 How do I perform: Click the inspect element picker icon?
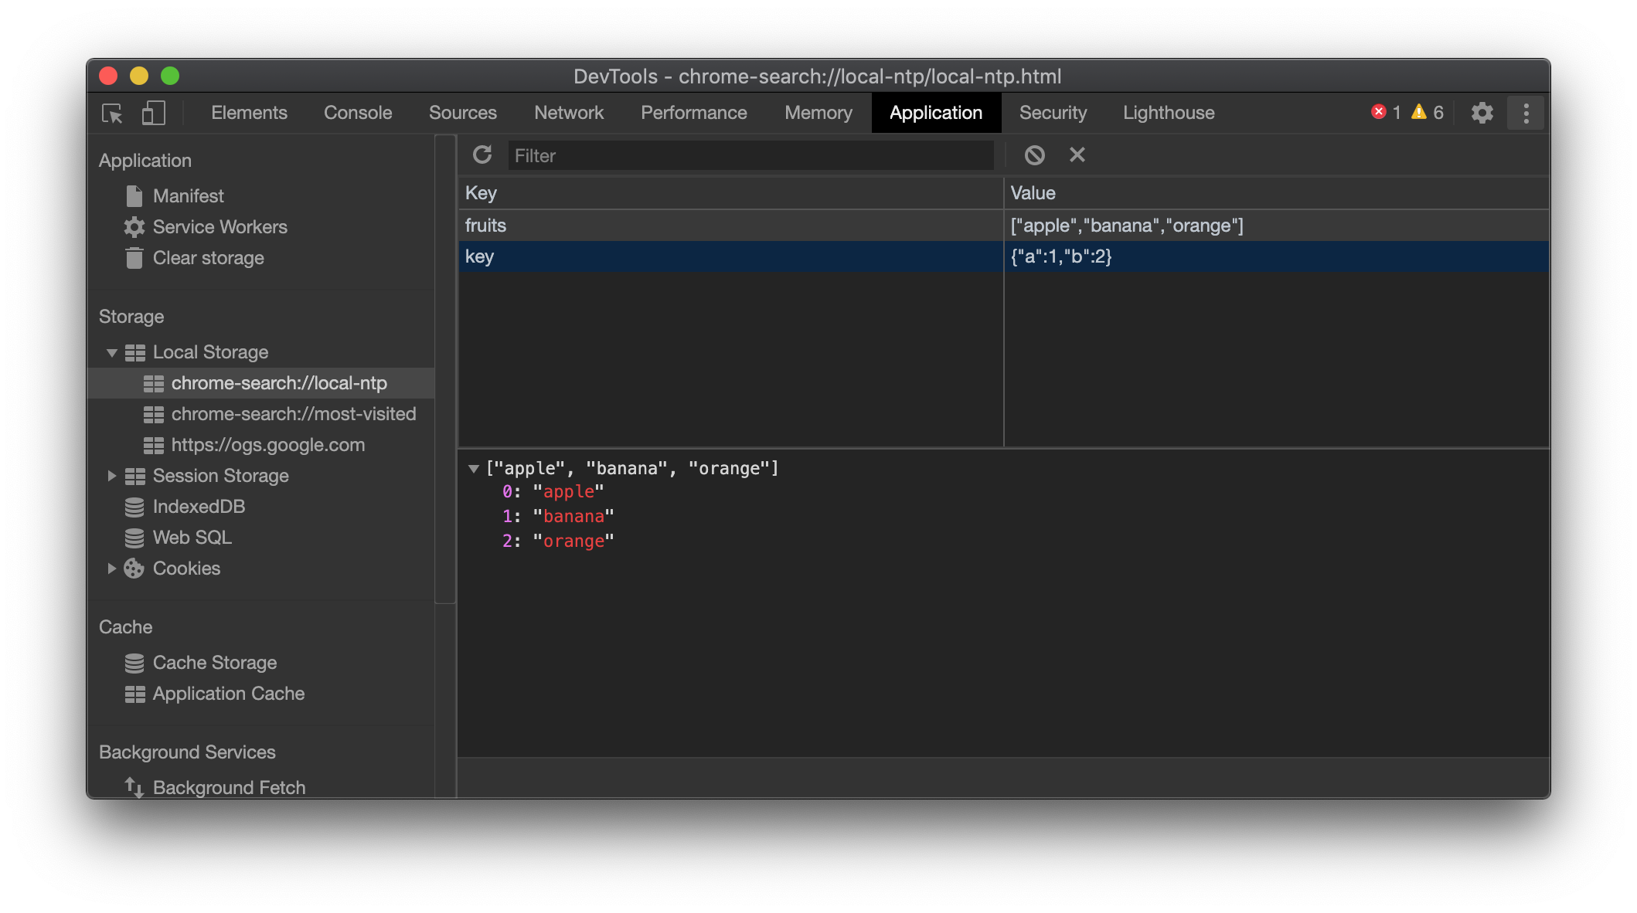click(112, 114)
